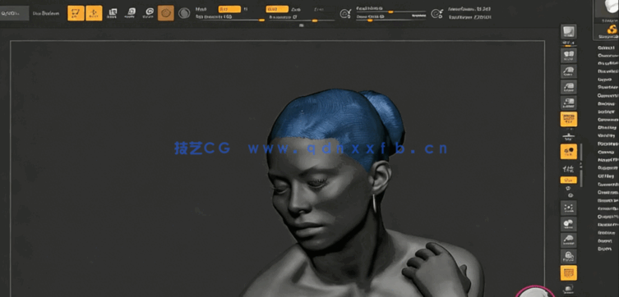Screen dimensions: 619x297
Task: Expand the Export sub-palette, the last entry
Action: click(x=604, y=249)
